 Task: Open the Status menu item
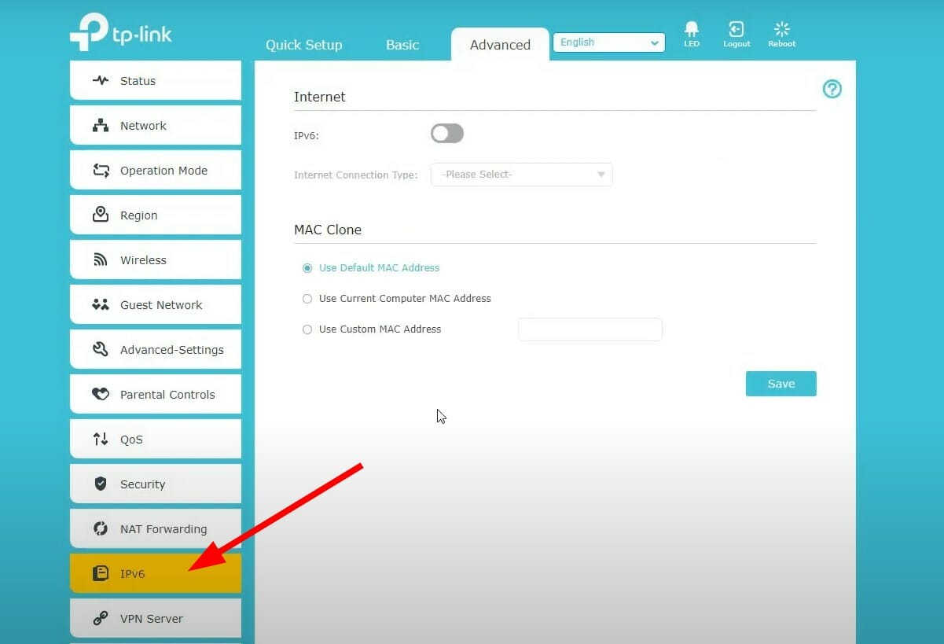(156, 80)
